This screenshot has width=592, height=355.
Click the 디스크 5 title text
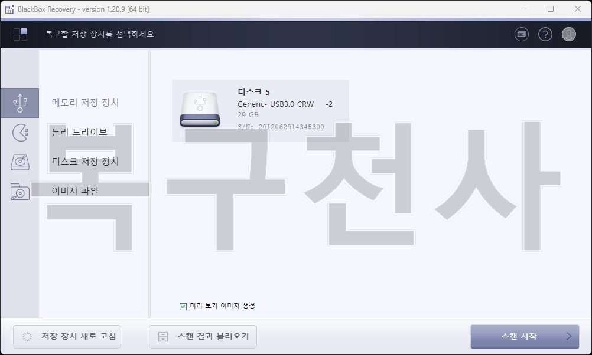coord(253,92)
